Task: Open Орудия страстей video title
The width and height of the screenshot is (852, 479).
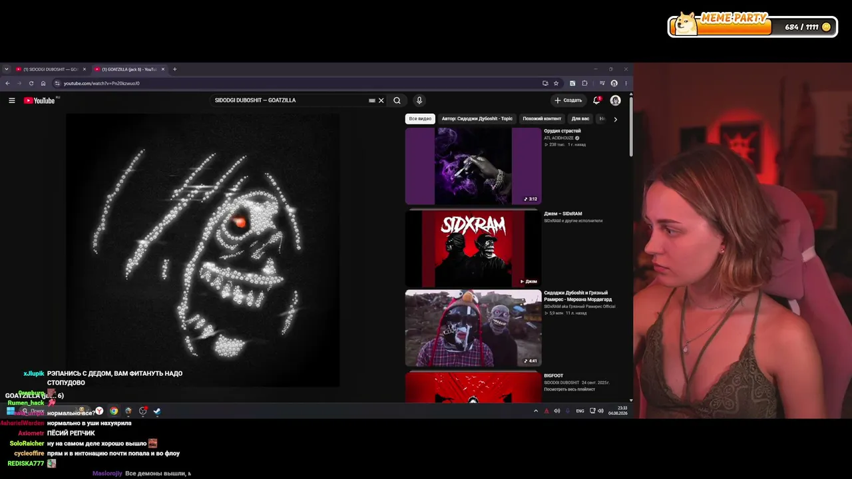Action: pos(562,131)
